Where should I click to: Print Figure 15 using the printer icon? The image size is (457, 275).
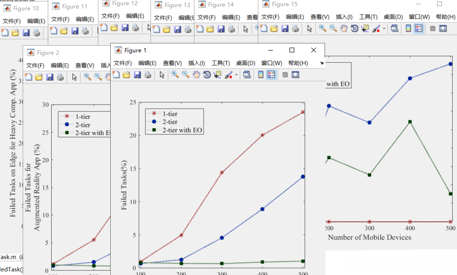295,28
